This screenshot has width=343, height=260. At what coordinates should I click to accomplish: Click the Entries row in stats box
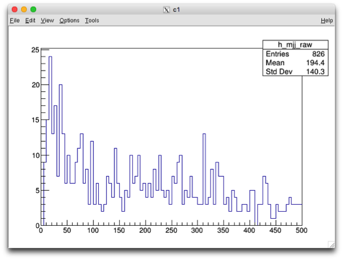277,54
